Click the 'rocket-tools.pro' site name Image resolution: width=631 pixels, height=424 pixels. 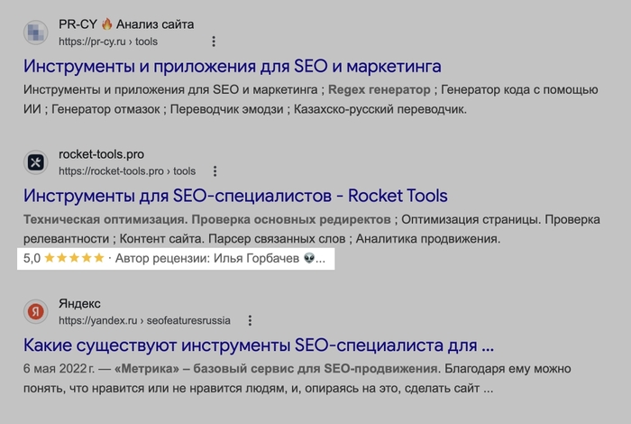(x=101, y=154)
